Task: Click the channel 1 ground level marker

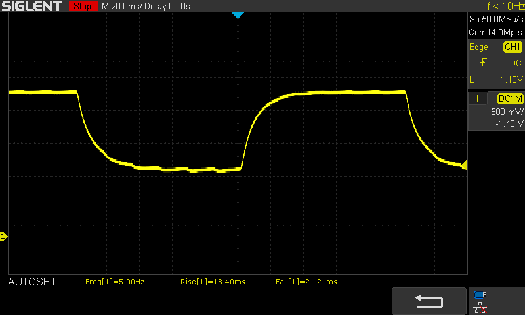Action: pyautogui.click(x=3, y=237)
